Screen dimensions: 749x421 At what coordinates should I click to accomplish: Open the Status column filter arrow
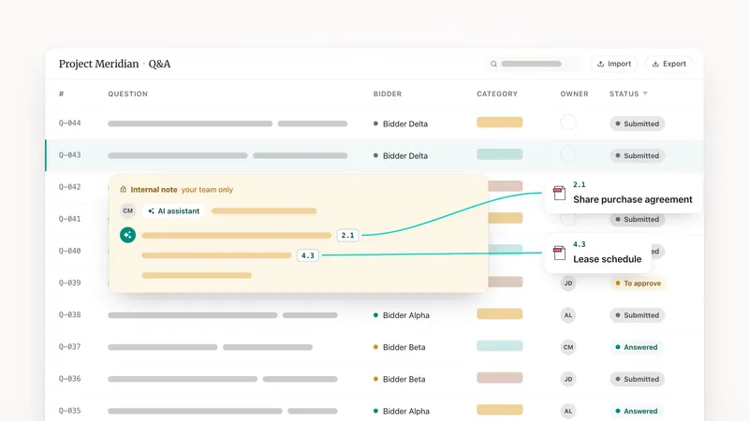coord(645,94)
